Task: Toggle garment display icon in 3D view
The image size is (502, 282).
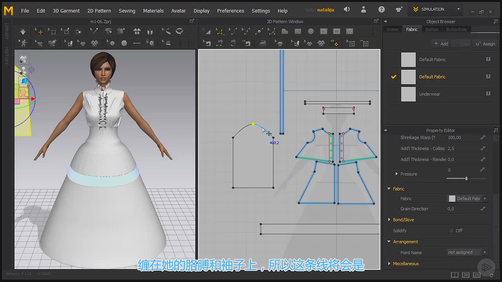Action: click(23, 59)
